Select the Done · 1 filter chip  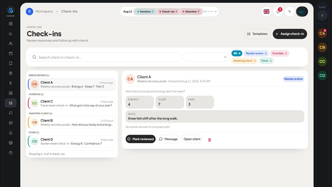point(266,61)
